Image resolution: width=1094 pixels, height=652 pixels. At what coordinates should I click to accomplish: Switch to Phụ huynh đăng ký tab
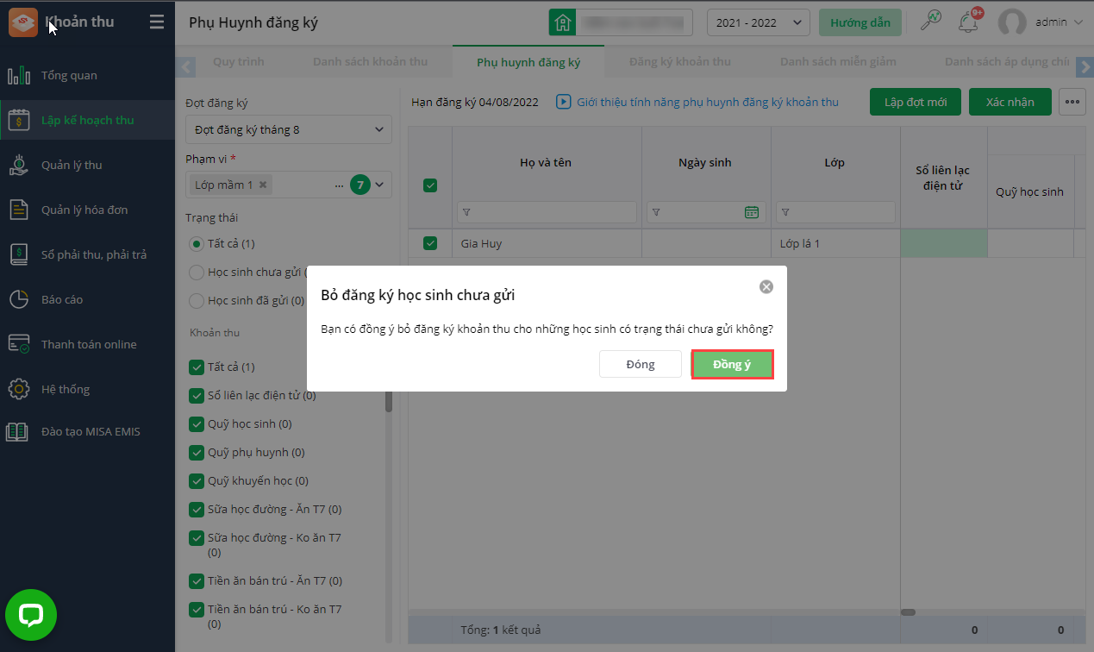coord(528,63)
